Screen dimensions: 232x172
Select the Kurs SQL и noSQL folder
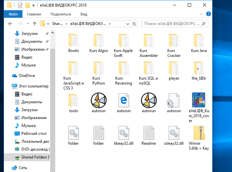tap(149, 73)
